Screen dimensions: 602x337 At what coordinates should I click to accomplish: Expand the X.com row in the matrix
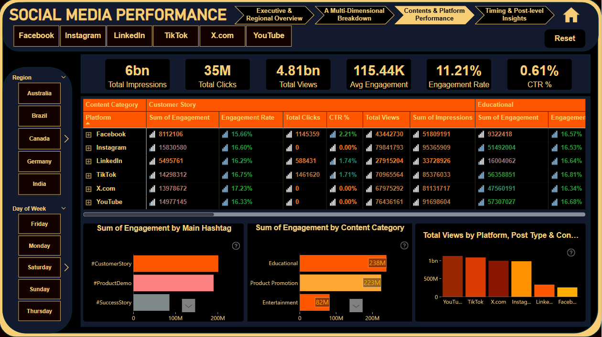(x=88, y=189)
